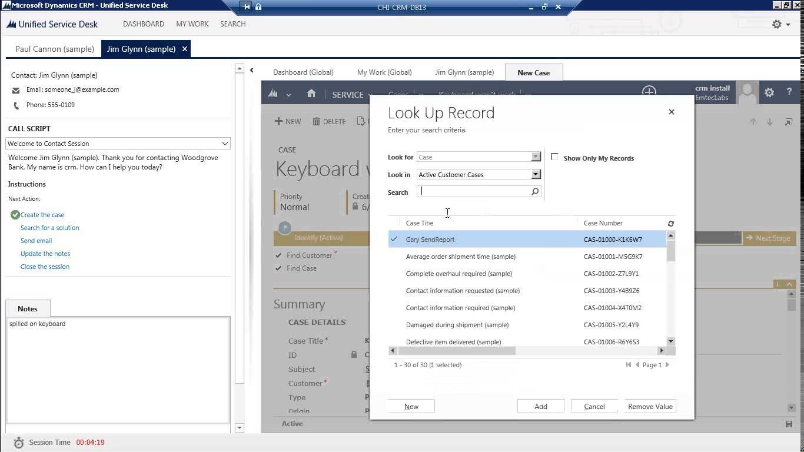This screenshot has height=452, width=804.
Task: Click the green checkmark beside Create the case
Action: pyautogui.click(x=15, y=215)
